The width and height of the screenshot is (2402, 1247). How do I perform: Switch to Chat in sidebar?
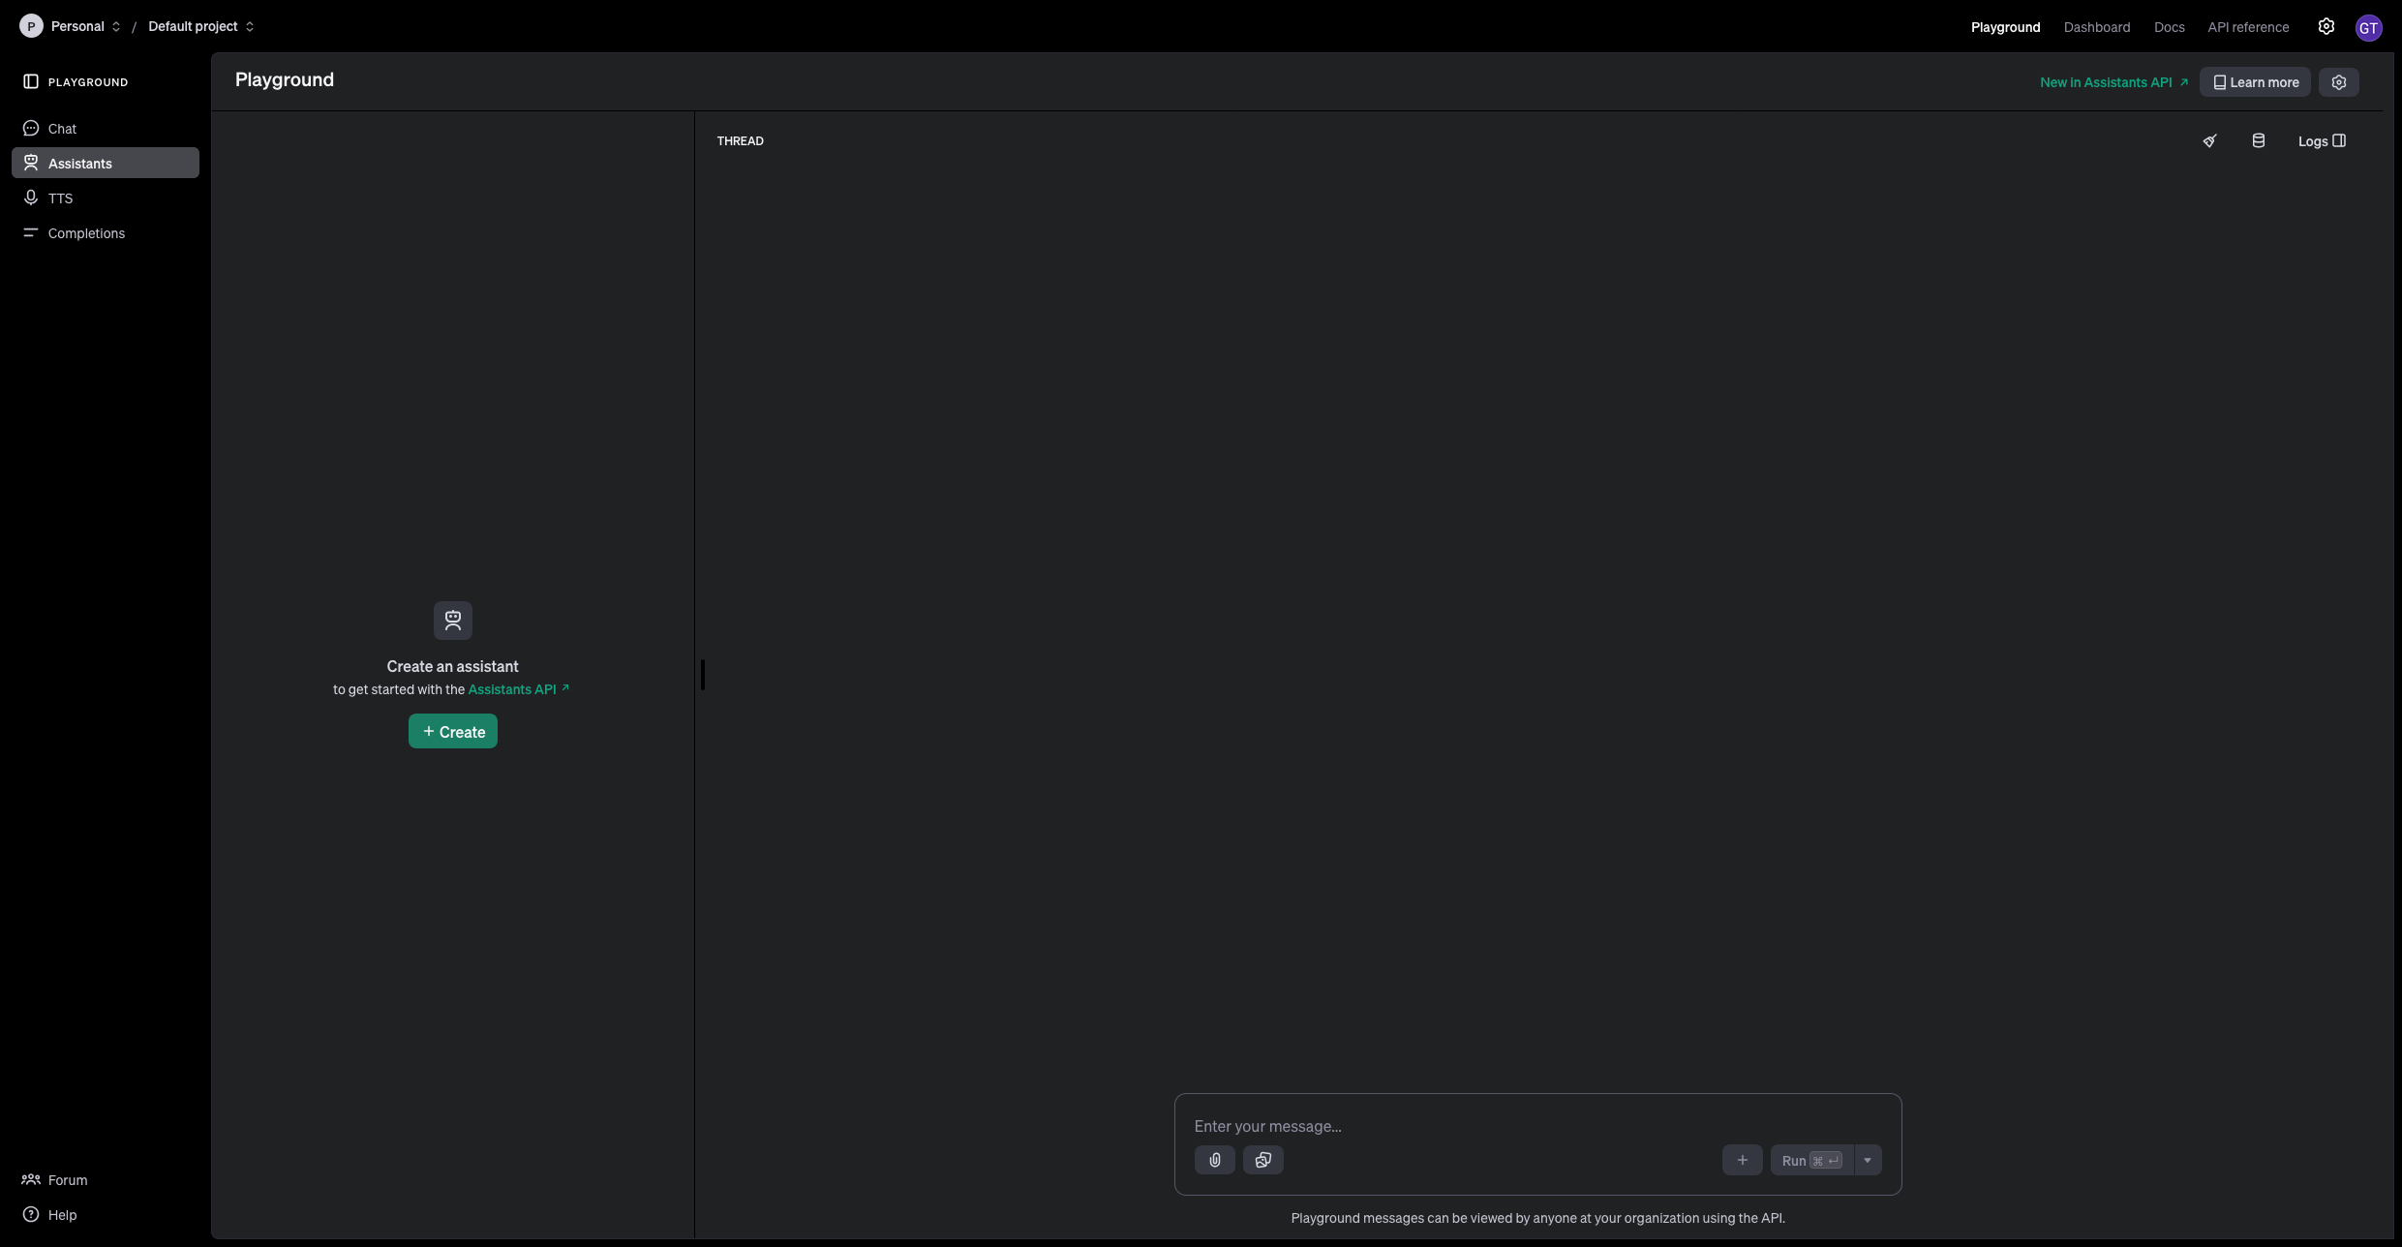(x=62, y=129)
